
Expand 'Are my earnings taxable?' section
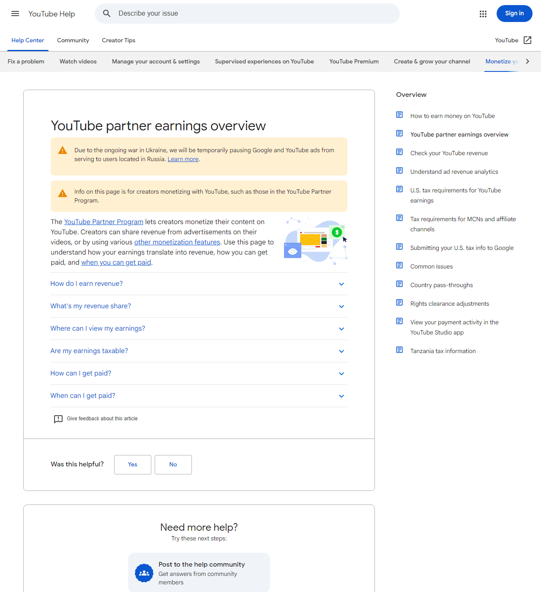[x=199, y=351]
